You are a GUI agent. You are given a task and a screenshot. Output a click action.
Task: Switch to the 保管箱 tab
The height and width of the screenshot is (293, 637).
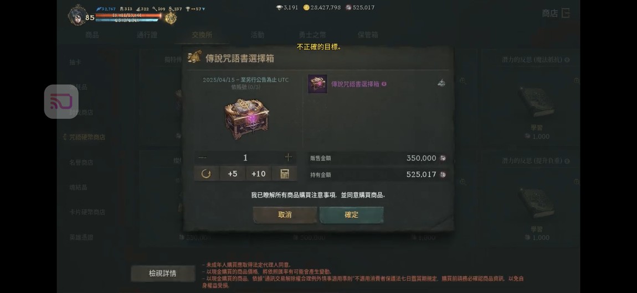368,35
